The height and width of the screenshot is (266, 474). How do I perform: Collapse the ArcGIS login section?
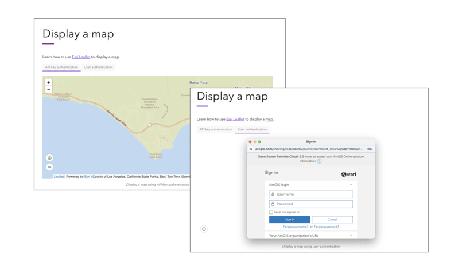(x=351, y=185)
